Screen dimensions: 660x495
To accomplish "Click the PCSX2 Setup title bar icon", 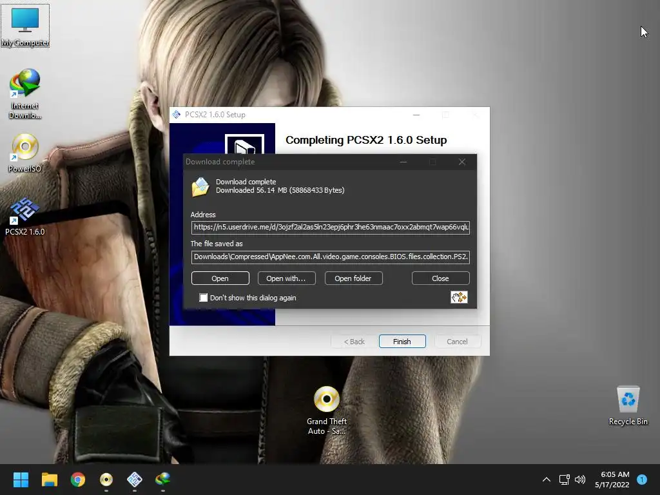I will (x=177, y=115).
